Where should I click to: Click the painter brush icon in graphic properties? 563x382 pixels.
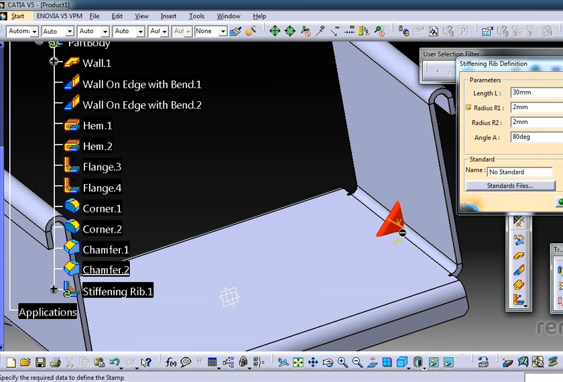[x=235, y=31]
